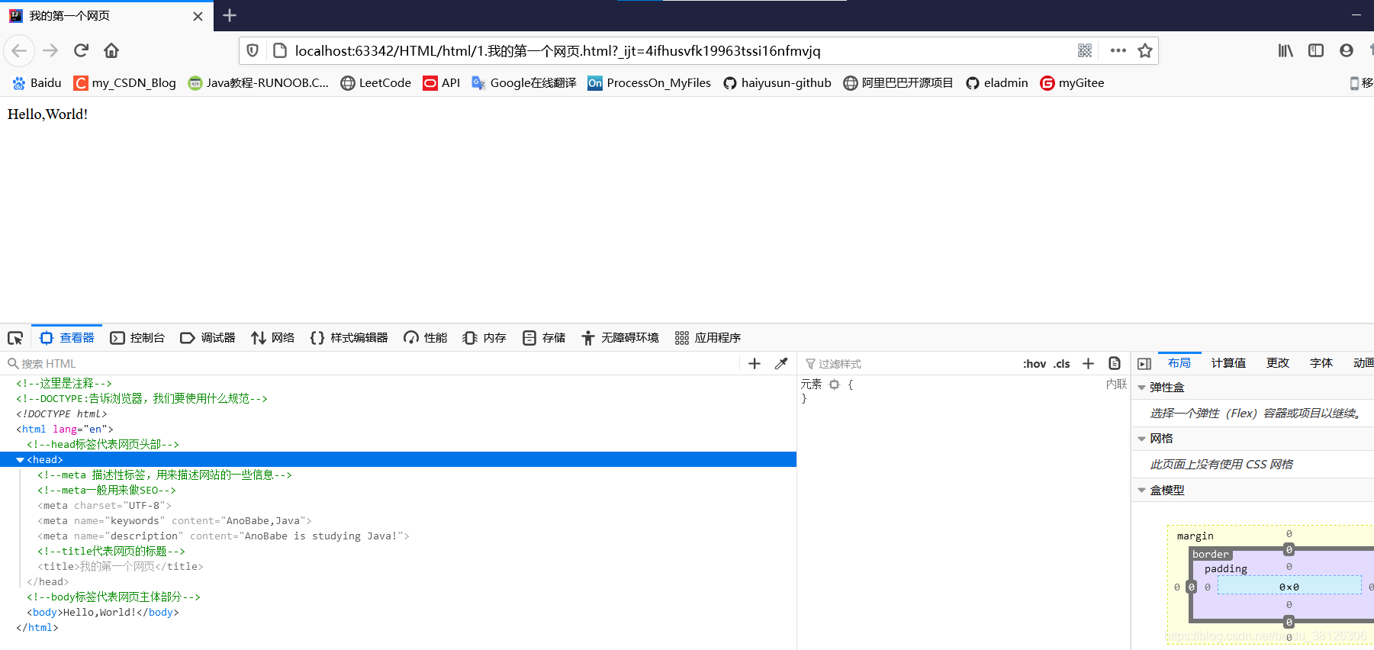Image resolution: width=1374 pixels, height=650 pixels.
Task: Collapse the head node in markup tree
Action: (x=21, y=460)
